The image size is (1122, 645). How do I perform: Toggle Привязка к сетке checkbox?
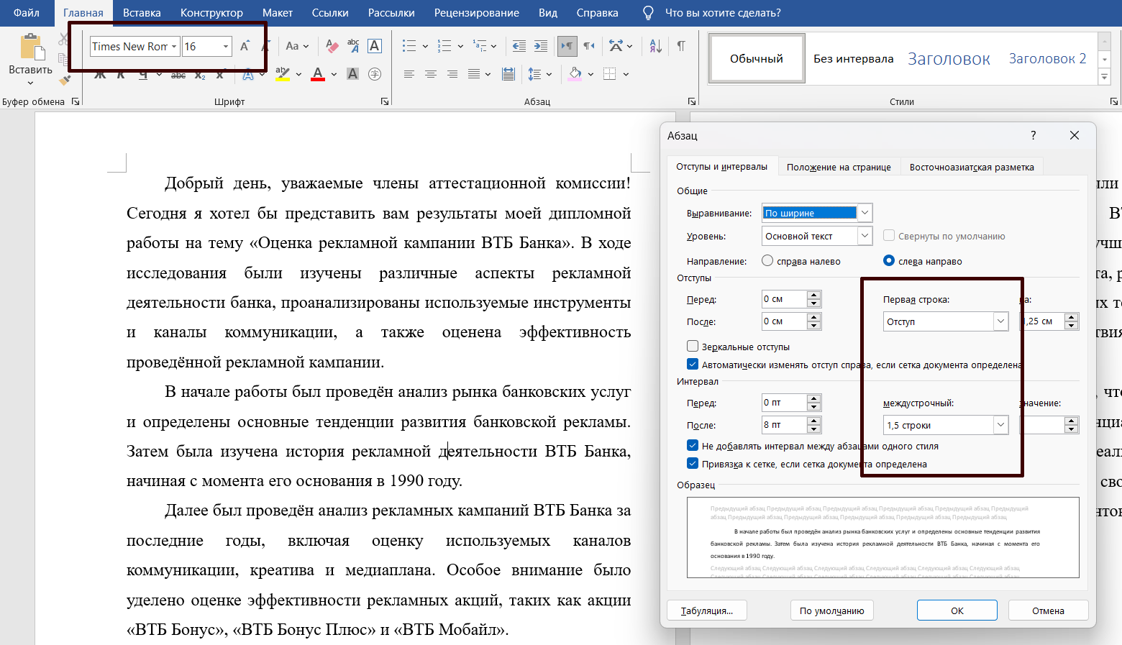point(693,464)
